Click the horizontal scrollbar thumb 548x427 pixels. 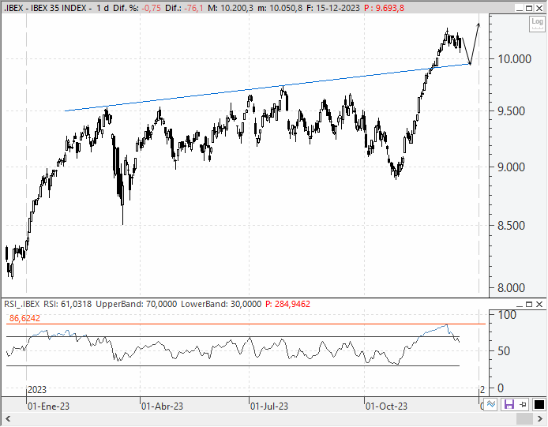[x=524, y=418]
